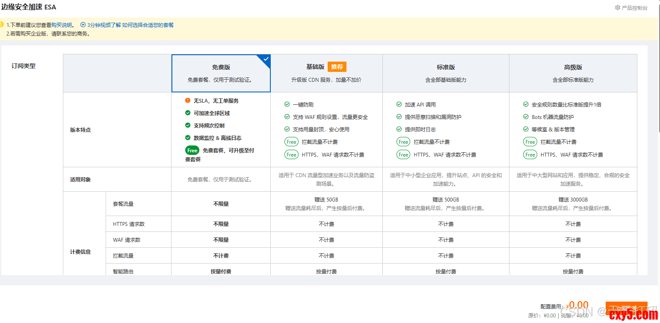Click the orange 无SLA warning icon

(x=188, y=101)
